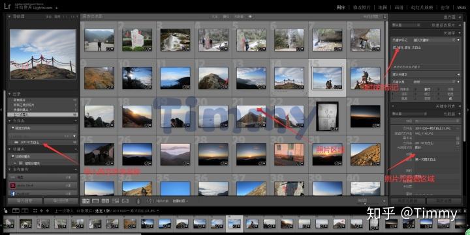
Task: Switch to Loupe view in toolbar
Action: tap(95, 201)
